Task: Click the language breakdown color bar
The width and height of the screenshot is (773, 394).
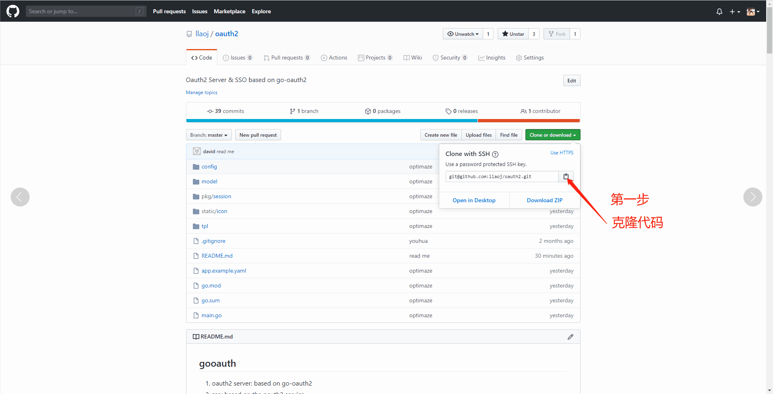Action: [383, 121]
